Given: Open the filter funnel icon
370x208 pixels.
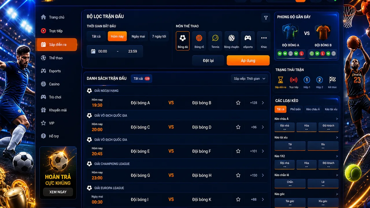Looking at the screenshot, I should coord(266,18).
